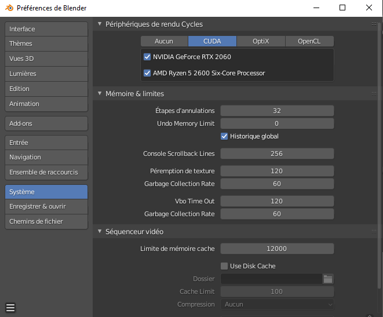Open the hamburger preferences menu
Screen dimensions: 383x317
tap(10, 308)
